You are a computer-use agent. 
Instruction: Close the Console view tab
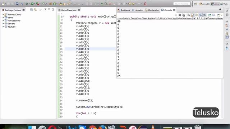[x=174, y=10]
